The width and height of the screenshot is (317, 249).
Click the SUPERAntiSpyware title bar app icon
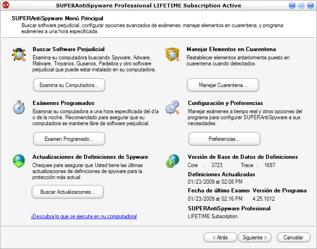[6, 6]
